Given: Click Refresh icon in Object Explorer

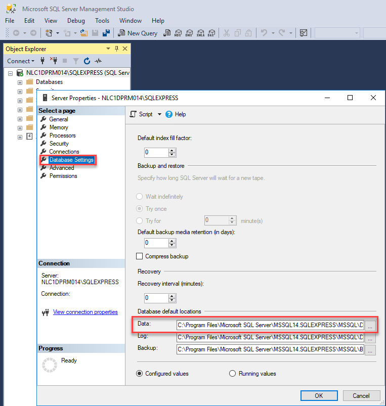Looking at the screenshot, I should tap(87, 61).
